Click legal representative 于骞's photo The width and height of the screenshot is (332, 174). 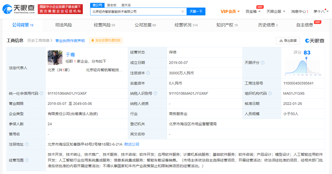point(55,58)
